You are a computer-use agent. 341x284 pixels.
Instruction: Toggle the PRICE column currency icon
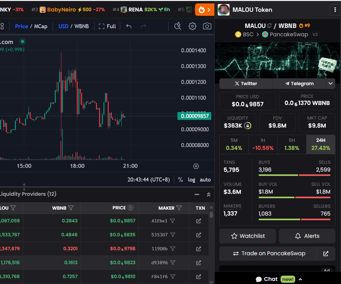point(130,208)
